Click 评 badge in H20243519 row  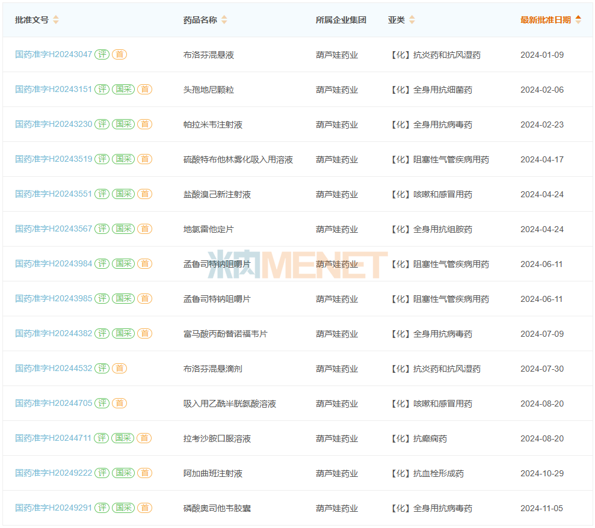[102, 159]
